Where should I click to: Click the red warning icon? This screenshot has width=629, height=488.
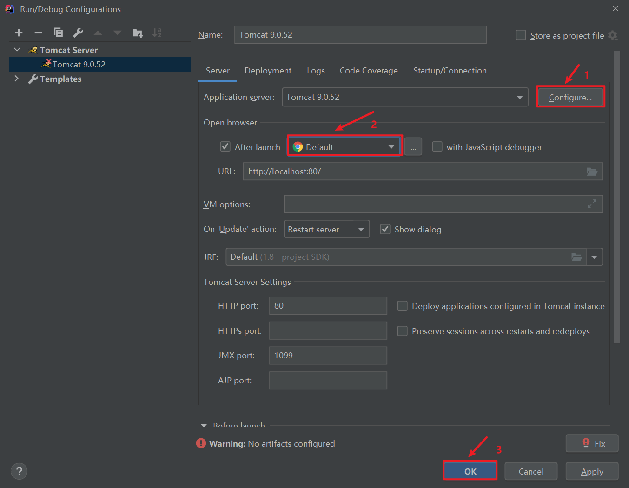pos(201,443)
